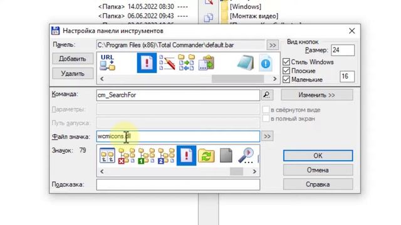The width and height of the screenshot is (401, 225).
Task: Toggle the в свёрнутом виде checkbox
Action: 266,110
